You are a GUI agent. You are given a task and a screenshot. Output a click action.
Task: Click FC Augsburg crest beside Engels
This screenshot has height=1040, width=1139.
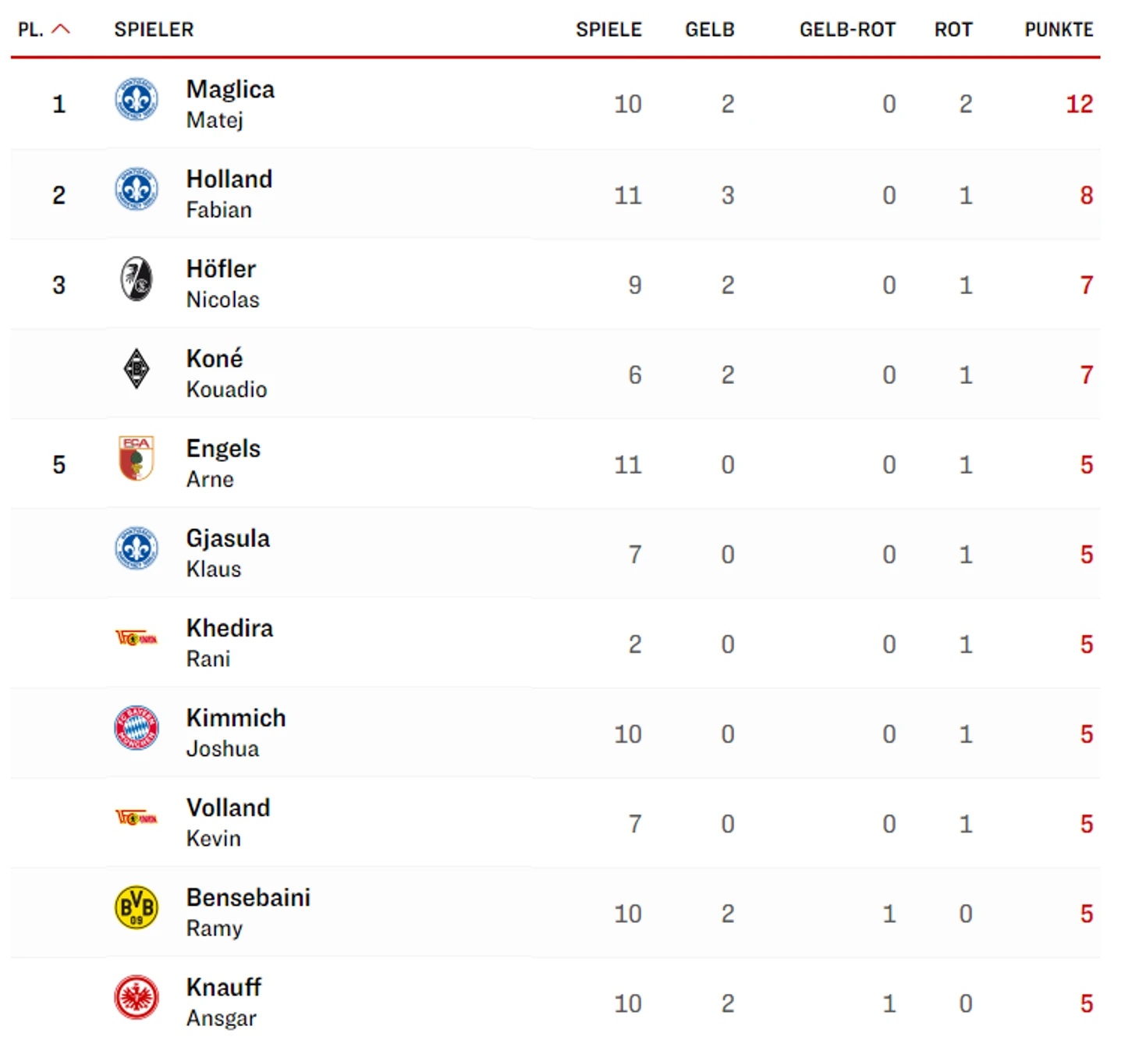(x=137, y=459)
